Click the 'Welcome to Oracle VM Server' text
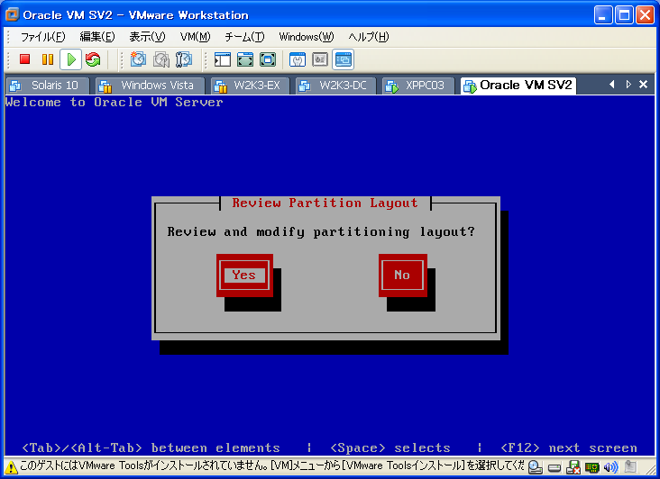The image size is (660, 479). (x=115, y=102)
